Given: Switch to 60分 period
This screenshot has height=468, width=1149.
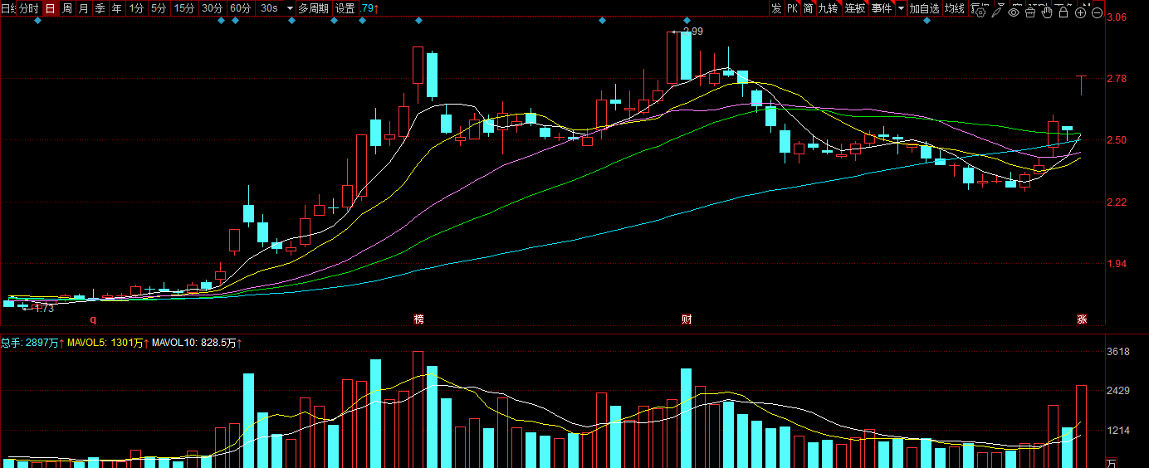Looking at the screenshot, I should pos(241,8).
